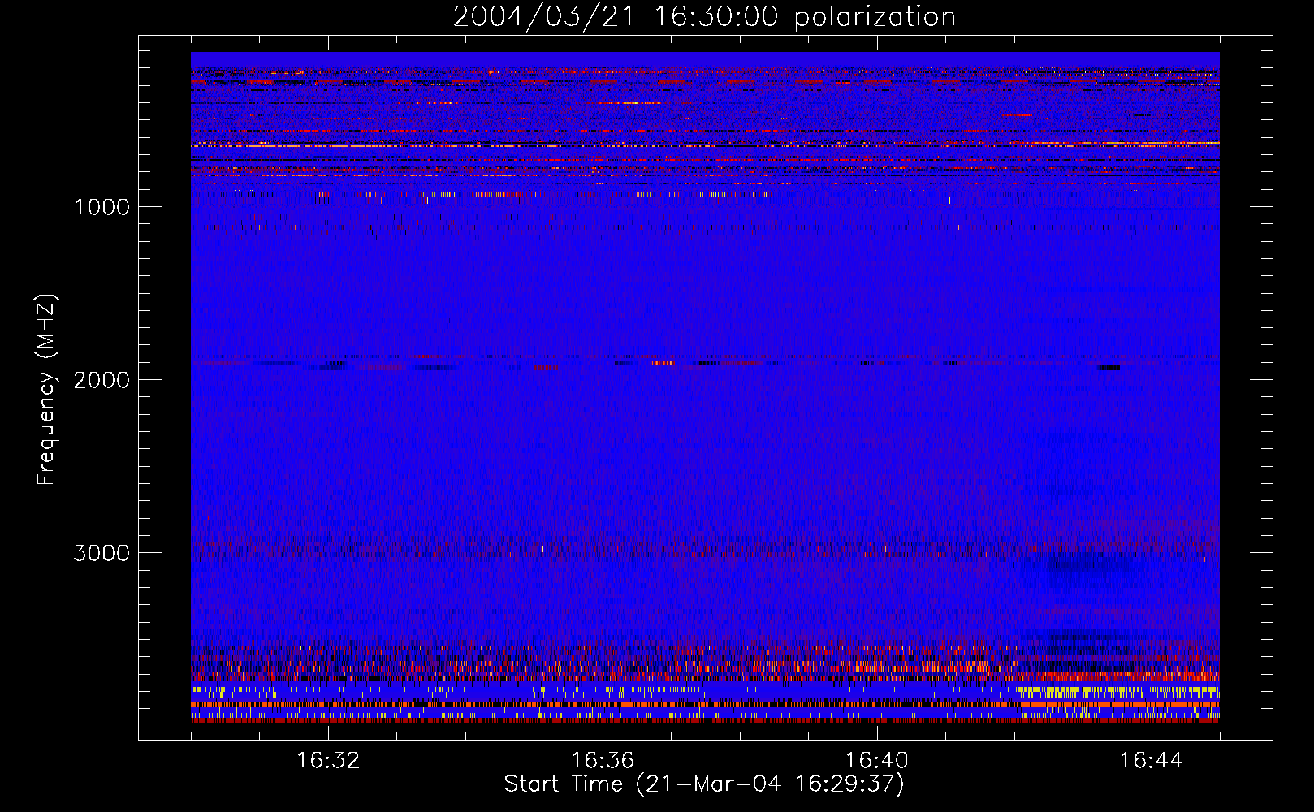Image resolution: width=1314 pixels, height=812 pixels.
Task: Click the "16:44" time tick label
Action: tap(1152, 761)
